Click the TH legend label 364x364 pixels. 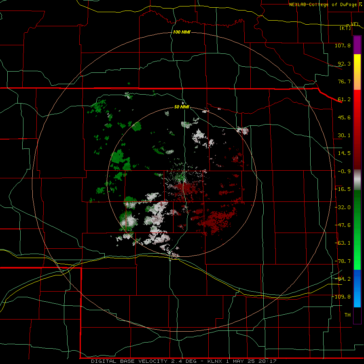pos(347,315)
